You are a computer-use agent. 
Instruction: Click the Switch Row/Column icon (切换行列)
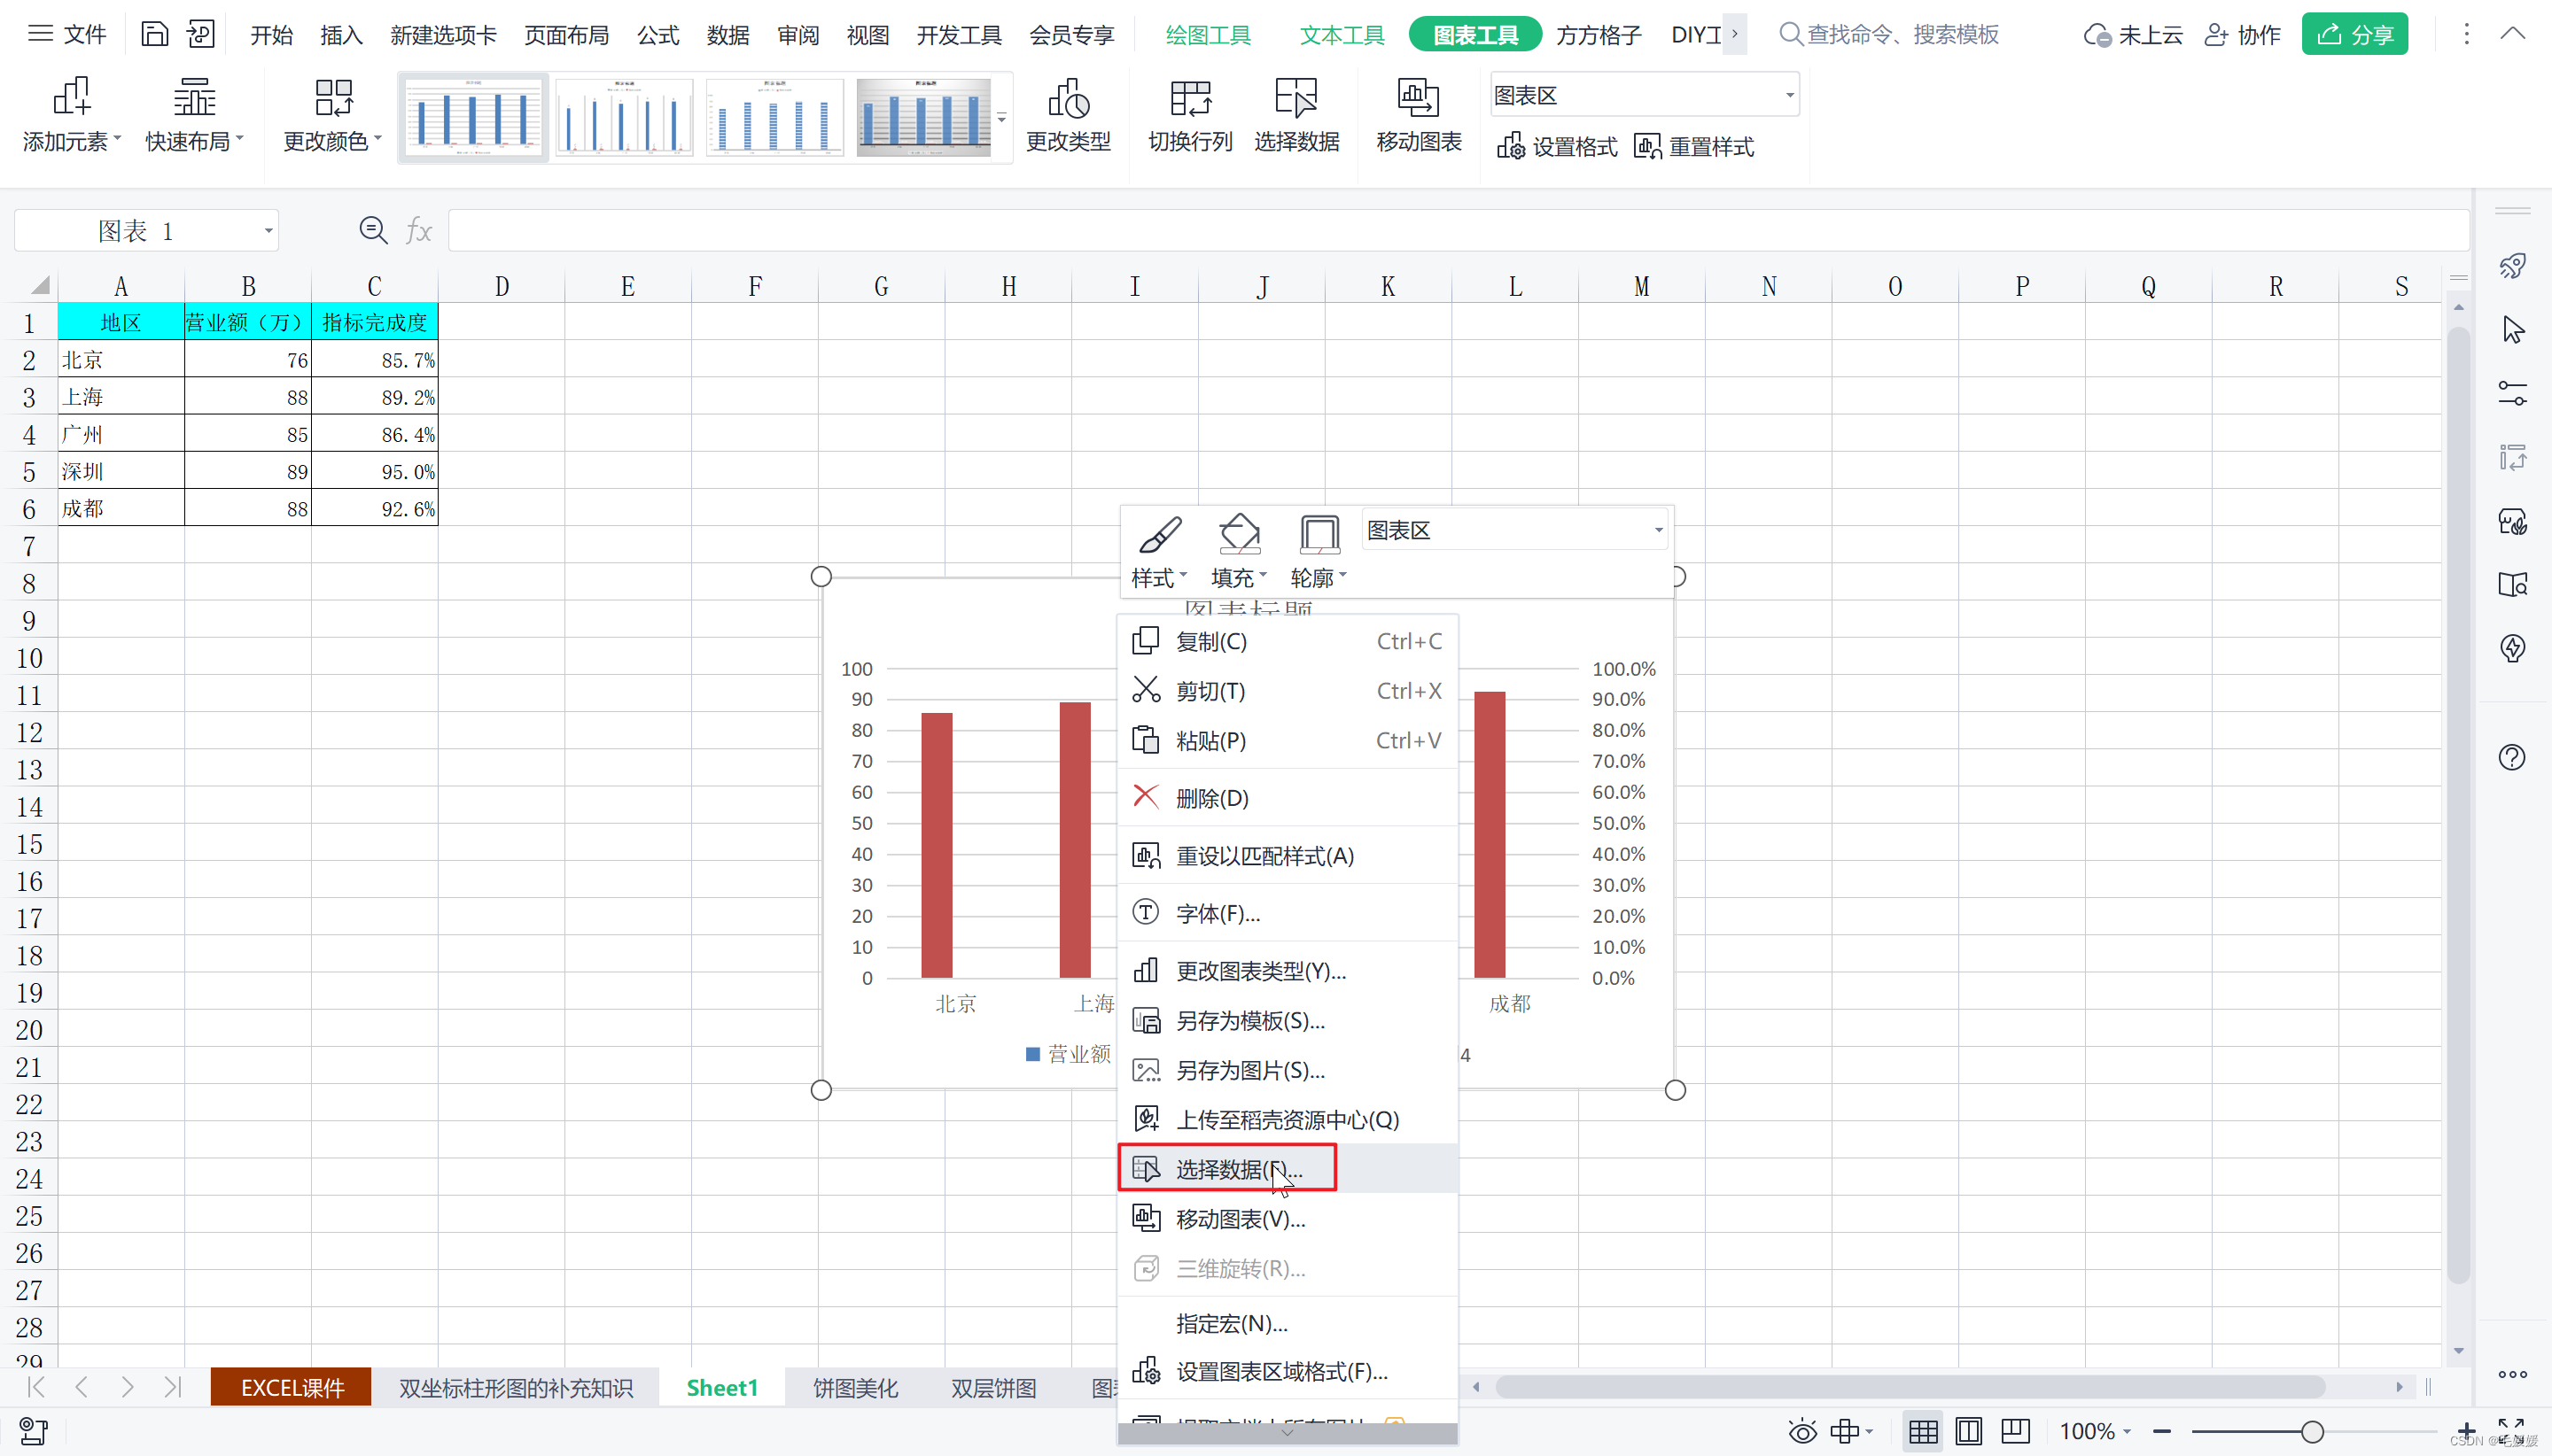click(x=1189, y=115)
